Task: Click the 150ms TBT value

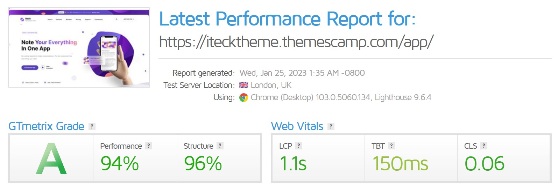Action: 400,163
